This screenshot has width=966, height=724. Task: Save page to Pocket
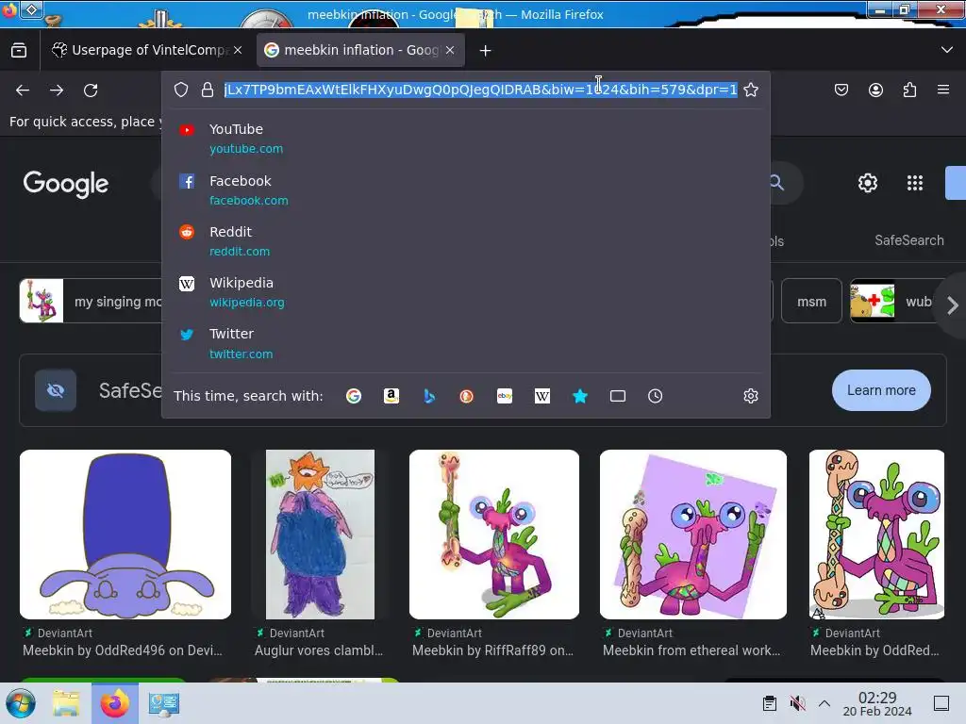pos(841,90)
